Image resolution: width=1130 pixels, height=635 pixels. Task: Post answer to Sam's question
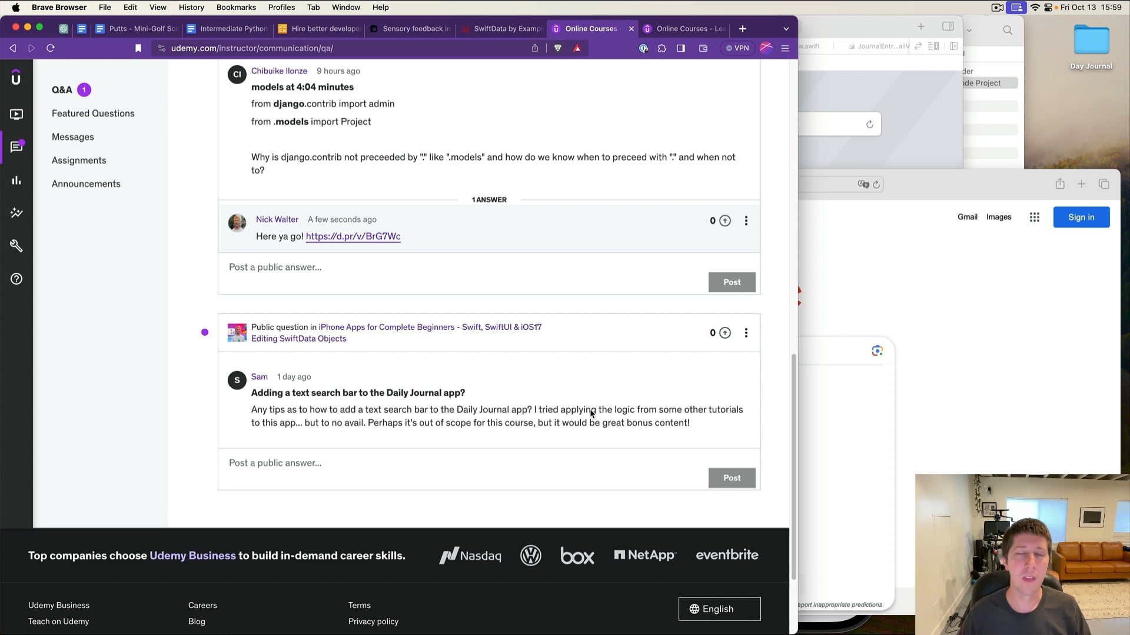pyautogui.click(x=732, y=478)
